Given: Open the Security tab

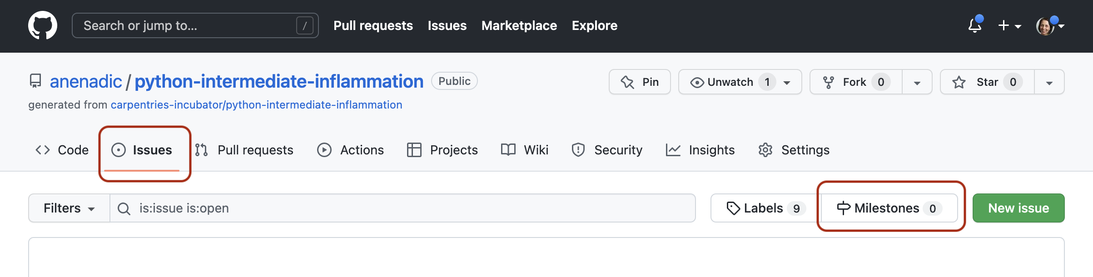Looking at the screenshot, I should coord(607,150).
